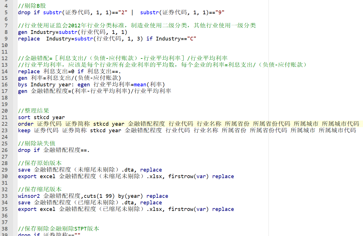Click the bys keyword on line 16
Screen dimensions: 363x236
point(22,84)
